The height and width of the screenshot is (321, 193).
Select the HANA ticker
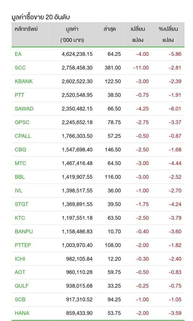click(22, 313)
